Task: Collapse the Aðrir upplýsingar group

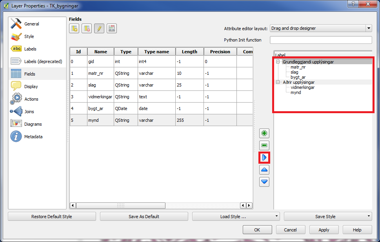Action: tap(278, 82)
